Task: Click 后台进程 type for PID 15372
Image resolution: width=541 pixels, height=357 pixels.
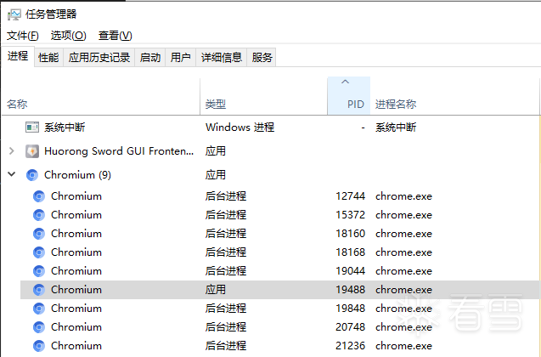Action: [226, 215]
